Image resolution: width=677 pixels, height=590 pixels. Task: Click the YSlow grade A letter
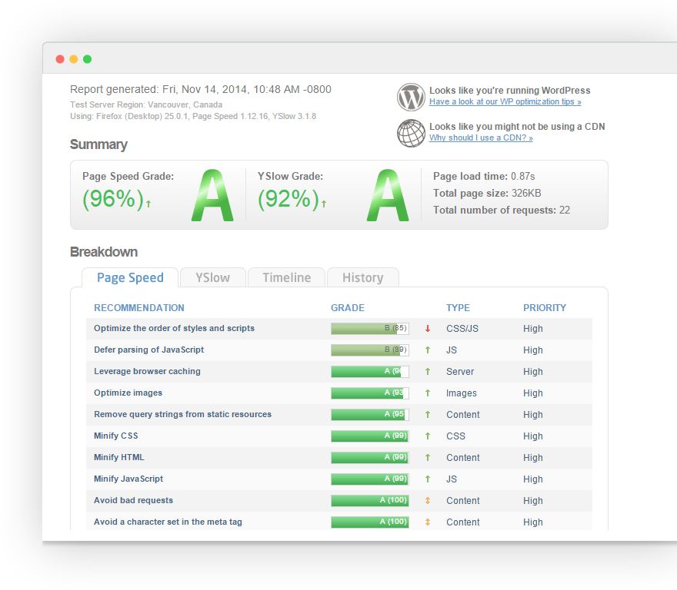point(388,195)
